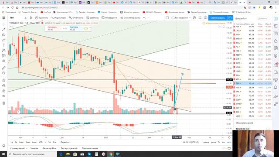This screenshot has height=157, width=279.
Task: Open chart settings gear icon
Action: click(194, 18)
